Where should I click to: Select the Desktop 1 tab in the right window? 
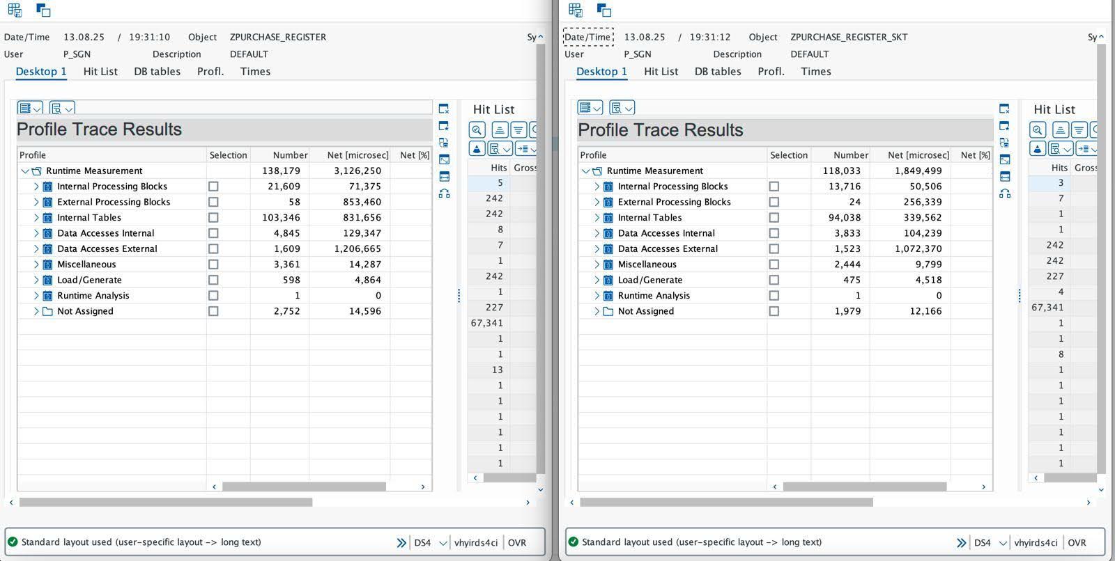coord(601,71)
